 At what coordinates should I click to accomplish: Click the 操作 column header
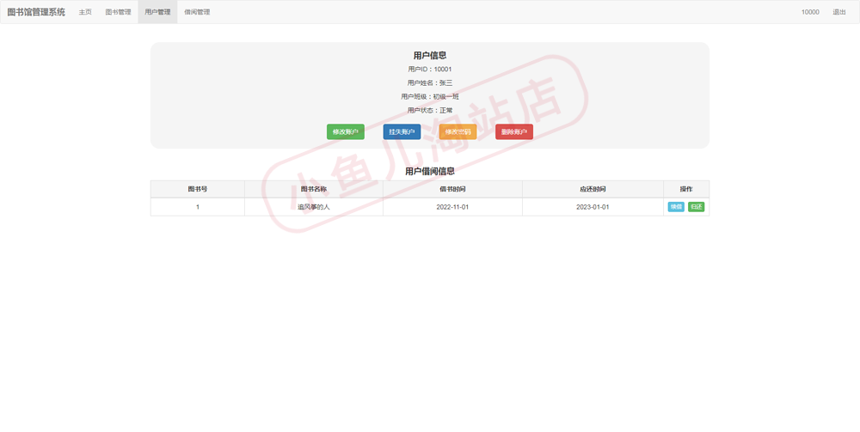tap(686, 189)
